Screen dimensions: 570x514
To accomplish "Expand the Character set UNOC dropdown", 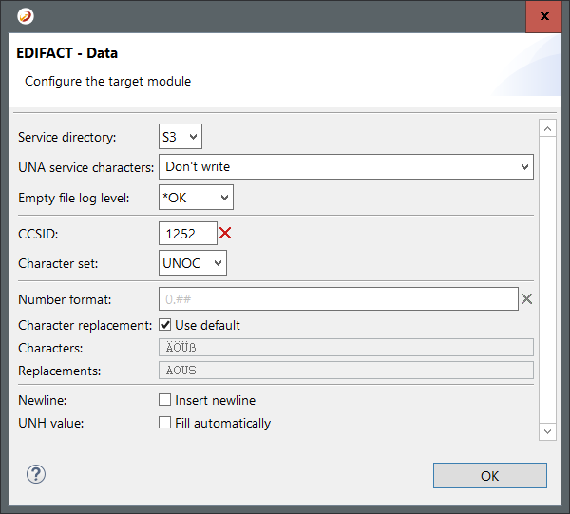I will (x=193, y=263).
